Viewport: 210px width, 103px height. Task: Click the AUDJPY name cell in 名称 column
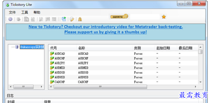click(x=83, y=63)
